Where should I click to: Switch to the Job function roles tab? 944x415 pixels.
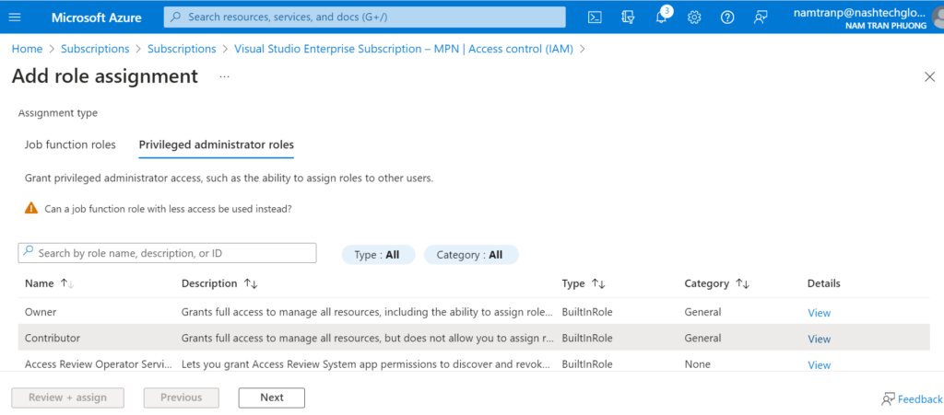coord(70,144)
